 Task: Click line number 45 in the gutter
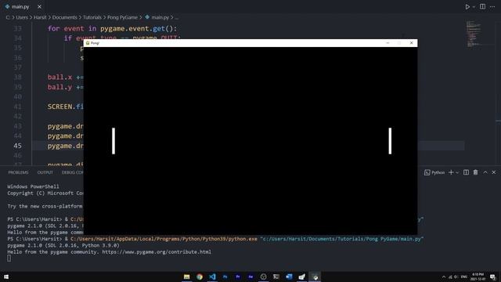(17, 146)
